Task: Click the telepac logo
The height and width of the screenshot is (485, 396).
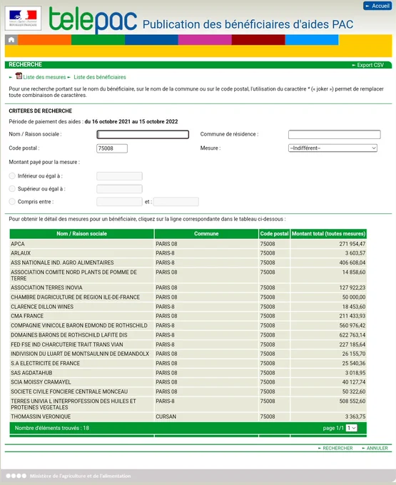Action: click(93, 19)
